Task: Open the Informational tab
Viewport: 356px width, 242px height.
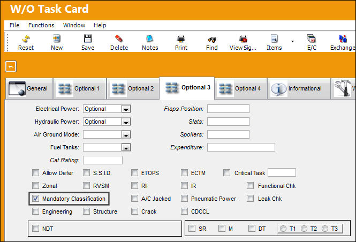Action: (299, 88)
